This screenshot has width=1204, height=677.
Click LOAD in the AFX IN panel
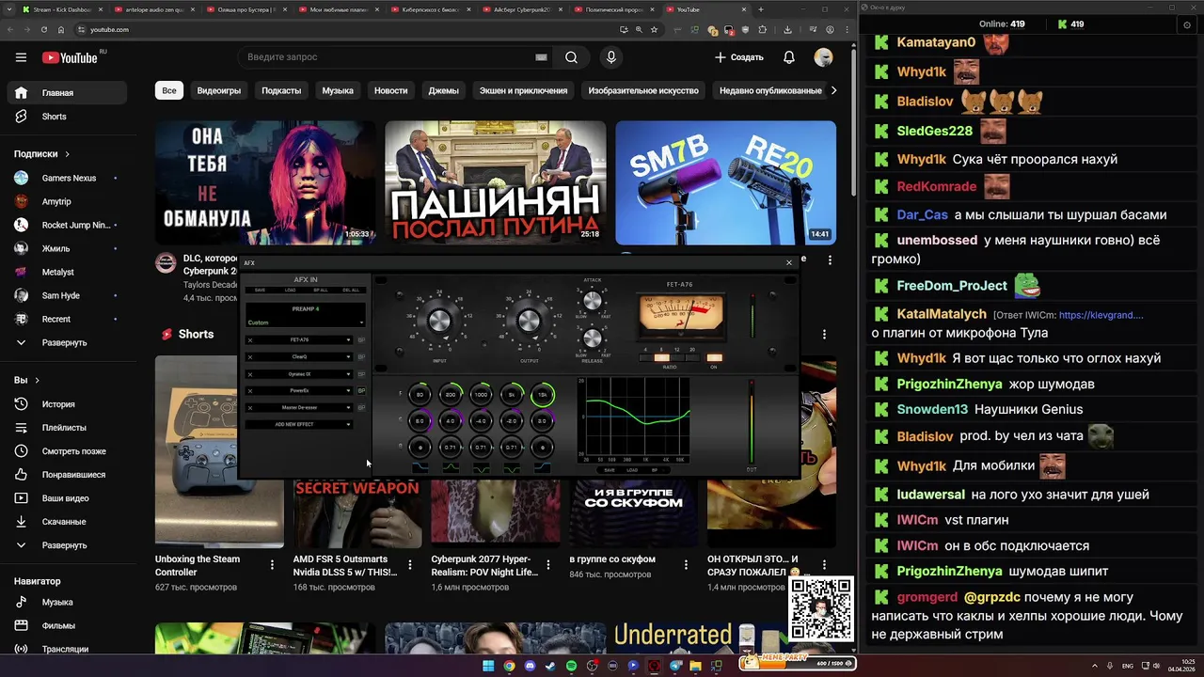[290, 290]
